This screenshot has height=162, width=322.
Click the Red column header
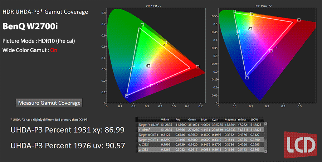(178, 119)
